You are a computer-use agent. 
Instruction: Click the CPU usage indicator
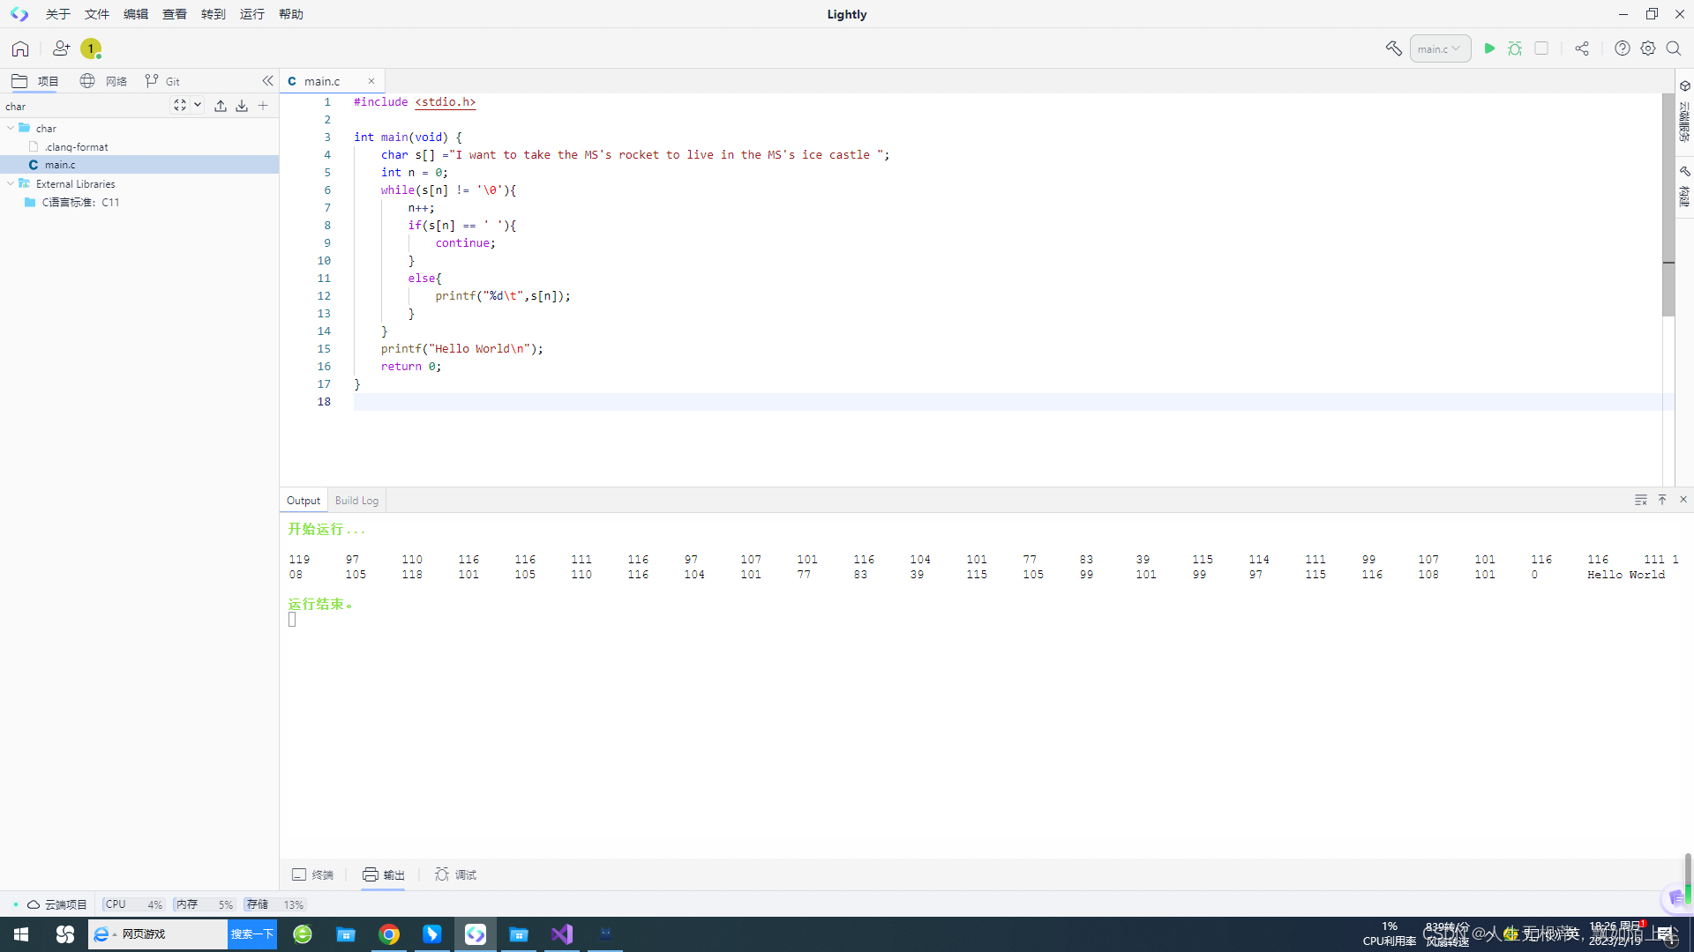click(x=134, y=904)
